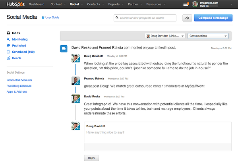Open the Reports menu

pos(114,4)
